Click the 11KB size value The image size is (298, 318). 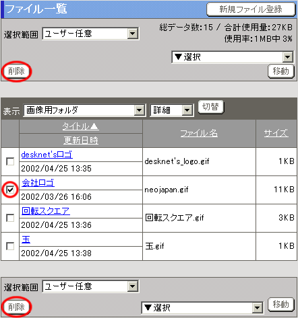click(x=284, y=190)
